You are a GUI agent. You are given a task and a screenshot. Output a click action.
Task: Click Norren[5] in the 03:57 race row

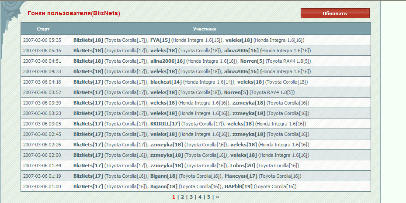pyautogui.click(x=236, y=92)
